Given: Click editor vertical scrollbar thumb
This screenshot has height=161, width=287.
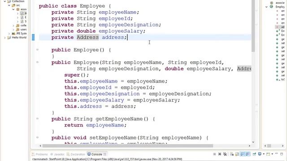Looking at the screenshot, I should click(x=253, y=25).
